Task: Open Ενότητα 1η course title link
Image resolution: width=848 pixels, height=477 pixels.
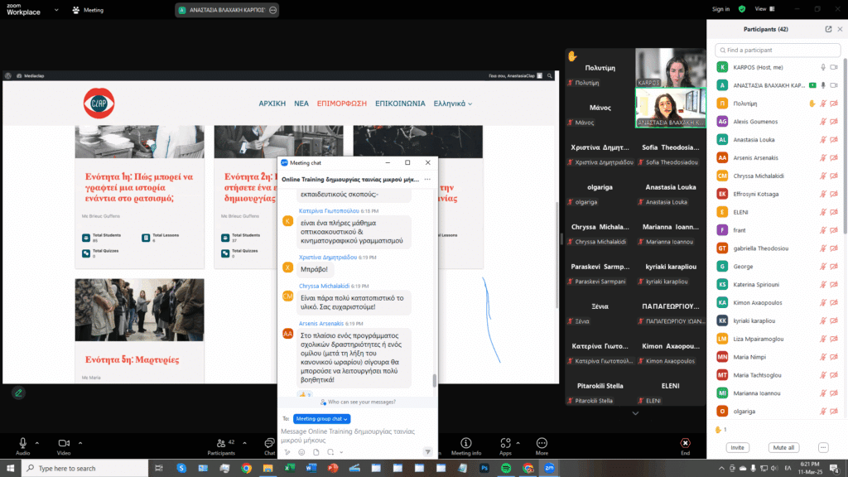Action: (x=139, y=187)
